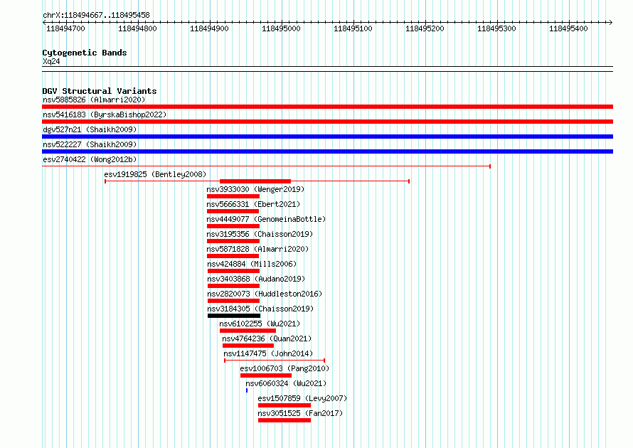633x448 pixels.
Task: Open nsv1147475 (John2014) label
Action: pos(268,353)
